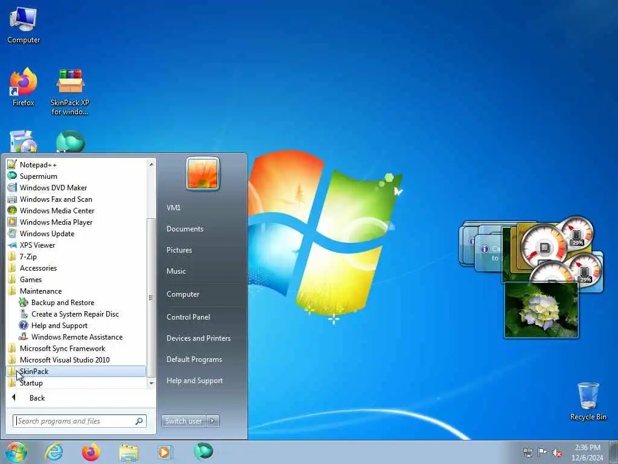Open Backup and Restore
The height and width of the screenshot is (464, 618).
[x=63, y=302]
